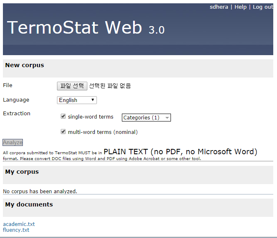Click the file chooser button

[72, 86]
